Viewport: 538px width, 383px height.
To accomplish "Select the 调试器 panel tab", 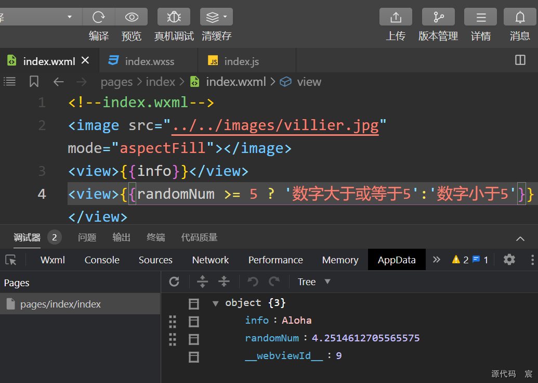I will pyautogui.click(x=27, y=237).
